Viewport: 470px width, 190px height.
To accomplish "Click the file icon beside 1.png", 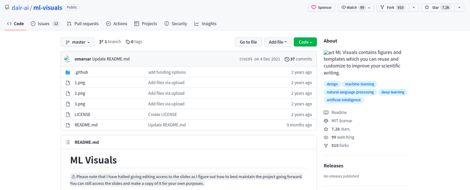I will [68, 83].
